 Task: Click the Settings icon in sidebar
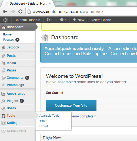tap(4, 123)
